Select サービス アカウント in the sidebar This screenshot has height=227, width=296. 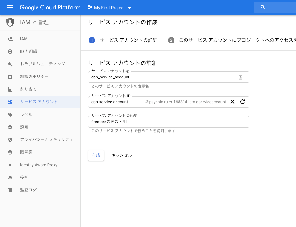[x=40, y=102]
